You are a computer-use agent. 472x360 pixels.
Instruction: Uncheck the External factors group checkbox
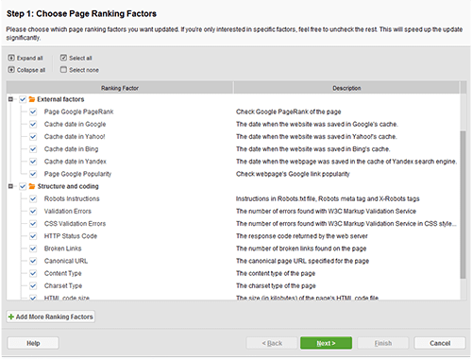(23, 99)
